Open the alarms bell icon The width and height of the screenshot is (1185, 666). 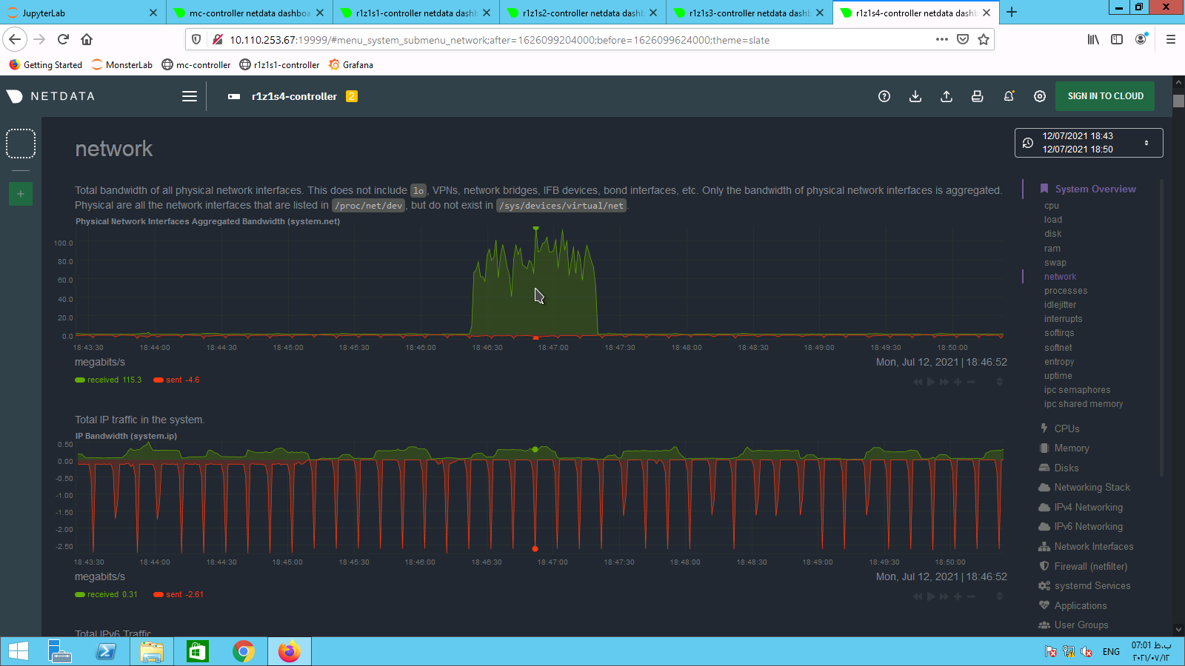pyautogui.click(x=1009, y=96)
